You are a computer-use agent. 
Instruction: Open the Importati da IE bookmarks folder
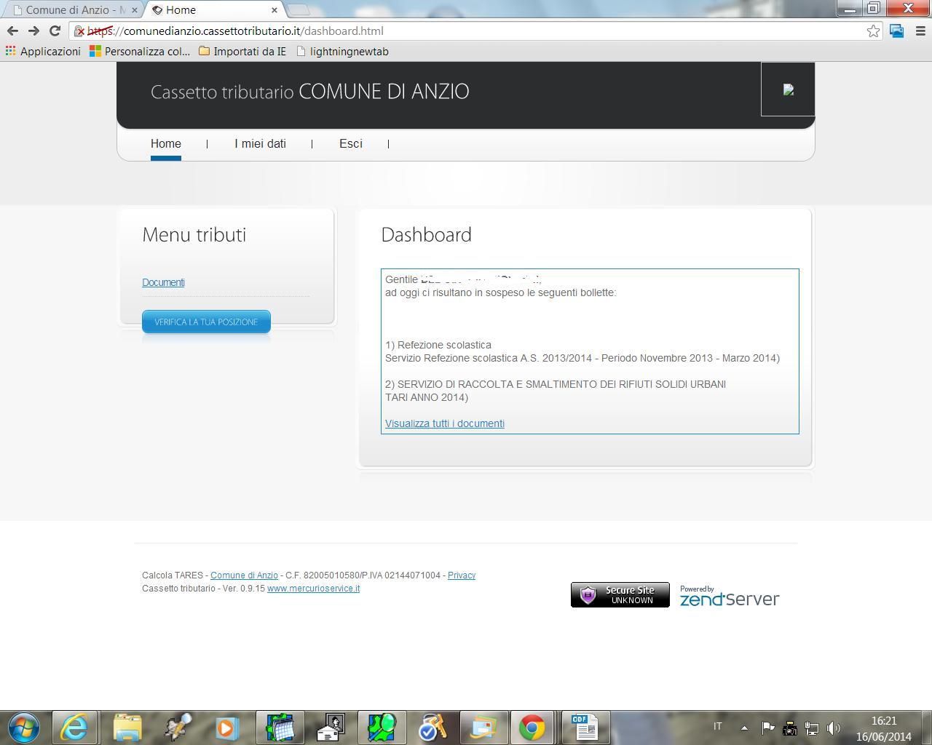tap(242, 52)
